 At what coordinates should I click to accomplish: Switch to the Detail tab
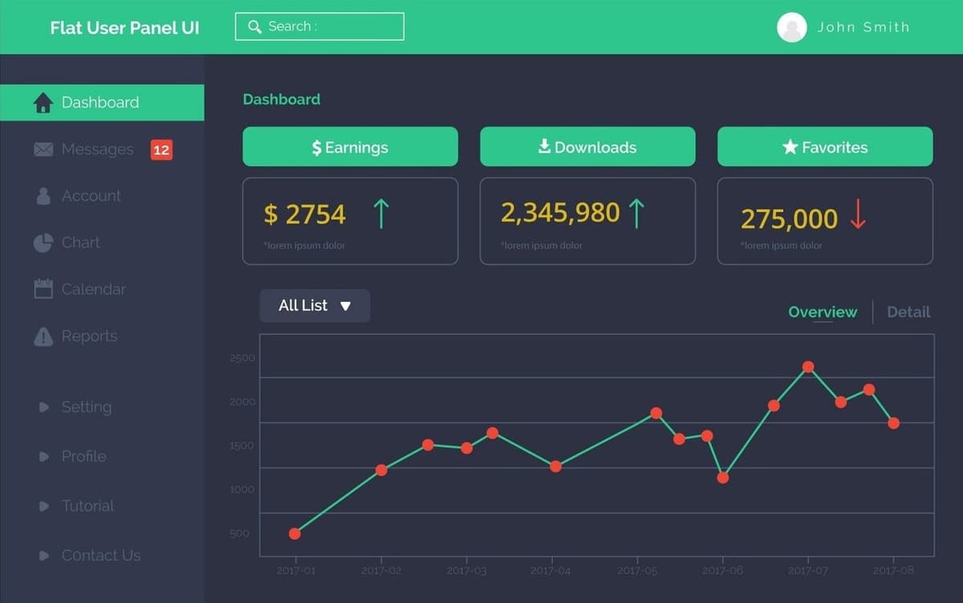908,312
